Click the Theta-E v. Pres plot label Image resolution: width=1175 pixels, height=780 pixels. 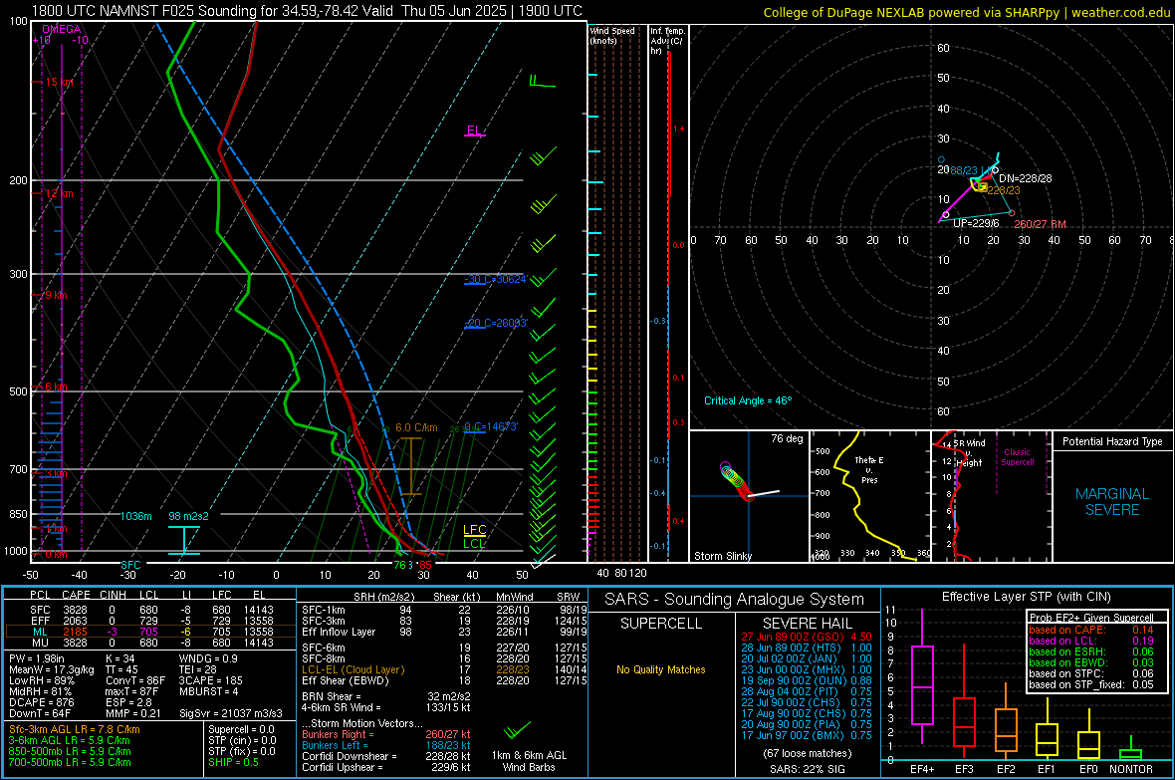coord(868,469)
